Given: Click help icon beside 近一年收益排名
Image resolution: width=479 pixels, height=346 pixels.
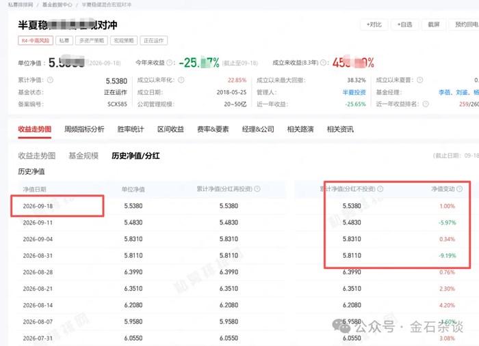Looking at the screenshot, I should 426,104.
